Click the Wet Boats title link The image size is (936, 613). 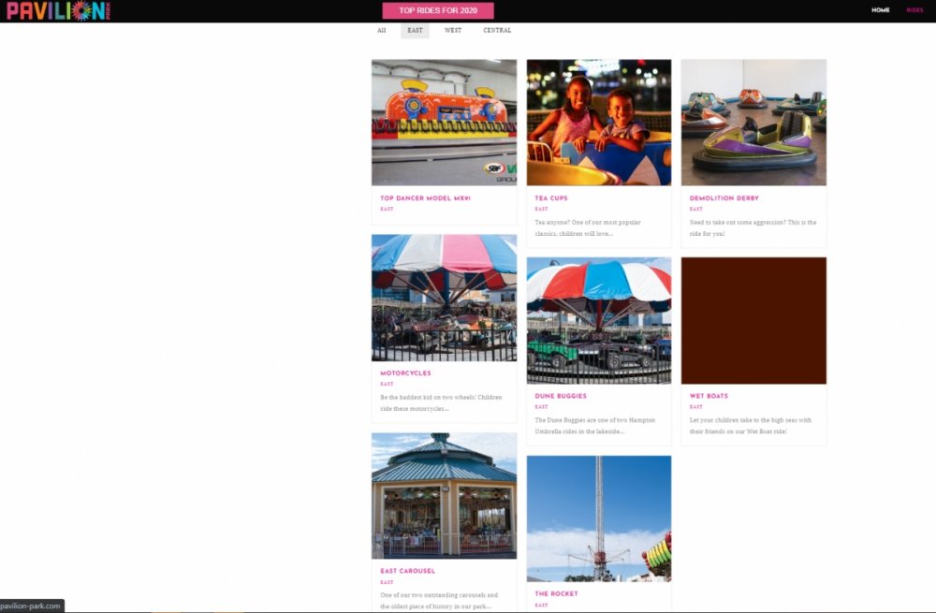pos(707,396)
